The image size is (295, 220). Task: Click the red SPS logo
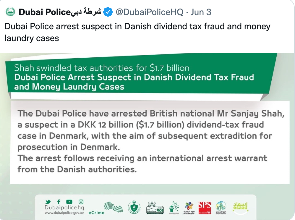click(x=205, y=208)
